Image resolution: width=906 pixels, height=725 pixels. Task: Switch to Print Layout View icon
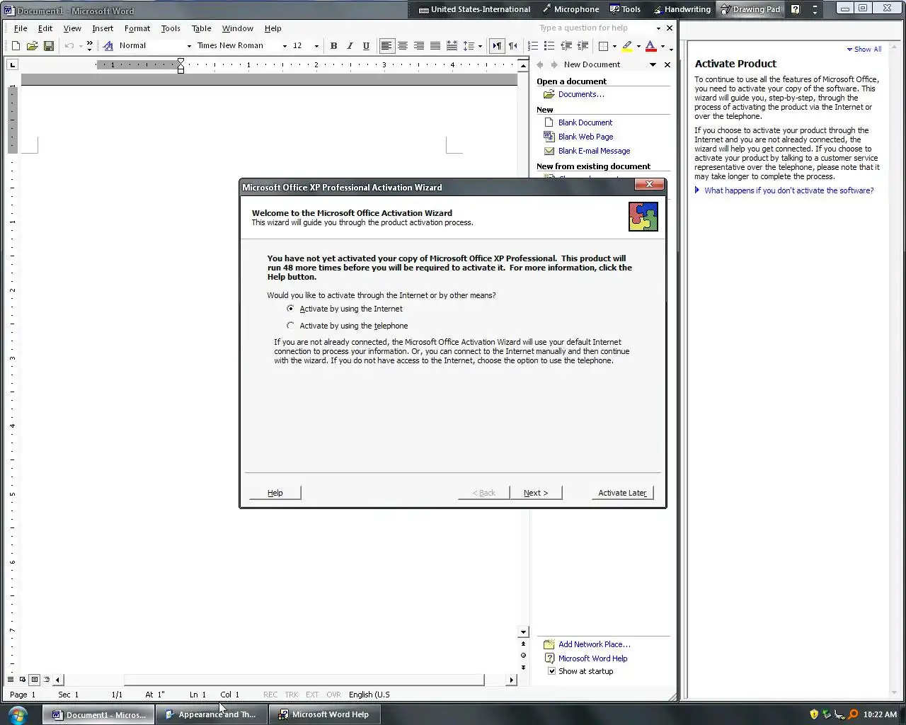pyautogui.click(x=35, y=680)
